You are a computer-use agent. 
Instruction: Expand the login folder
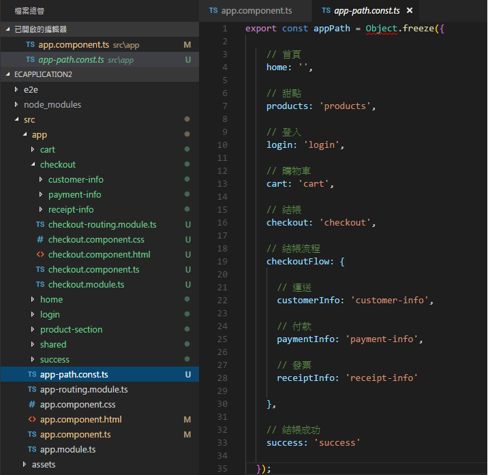33,314
